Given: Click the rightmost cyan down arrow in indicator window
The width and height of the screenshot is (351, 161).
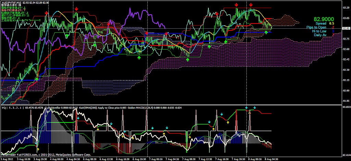Looking at the screenshot, I should [254, 108].
